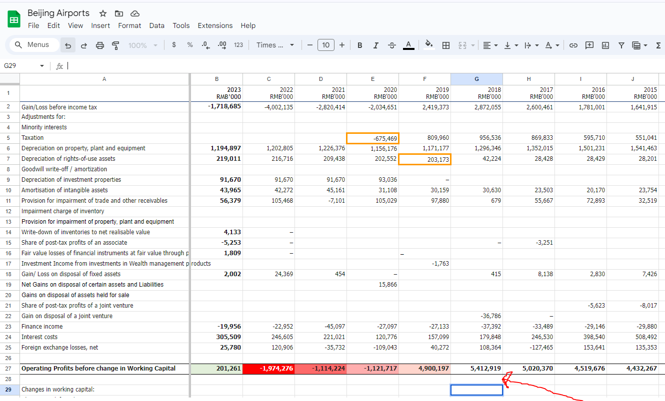Image resolution: width=665 pixels, height=401 pixels.
Task: Click the cell with value 203,173
Action: click(424, 159)
